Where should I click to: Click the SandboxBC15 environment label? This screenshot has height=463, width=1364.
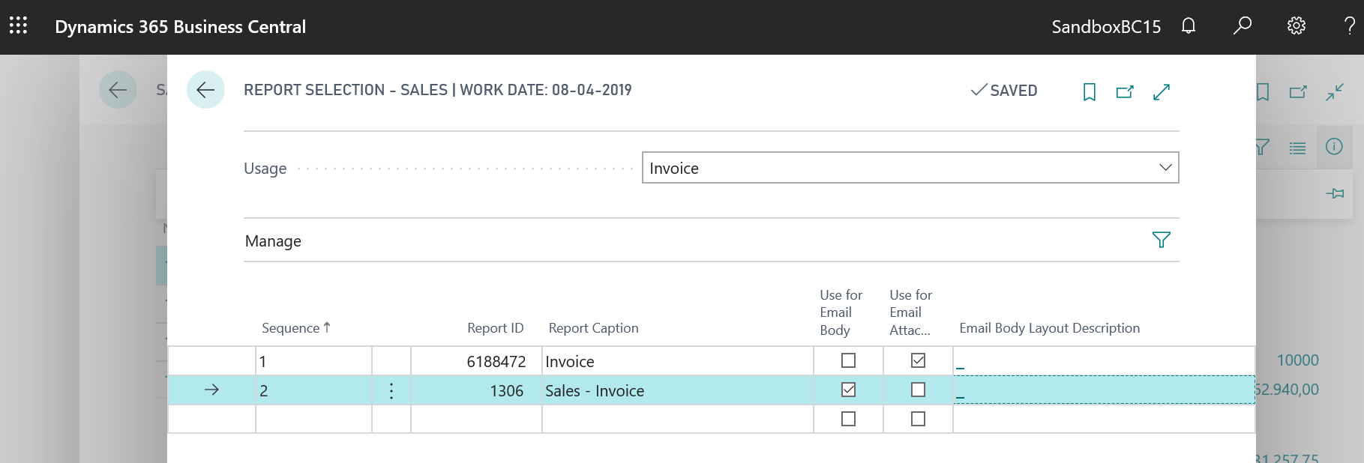click(1106, 26)
